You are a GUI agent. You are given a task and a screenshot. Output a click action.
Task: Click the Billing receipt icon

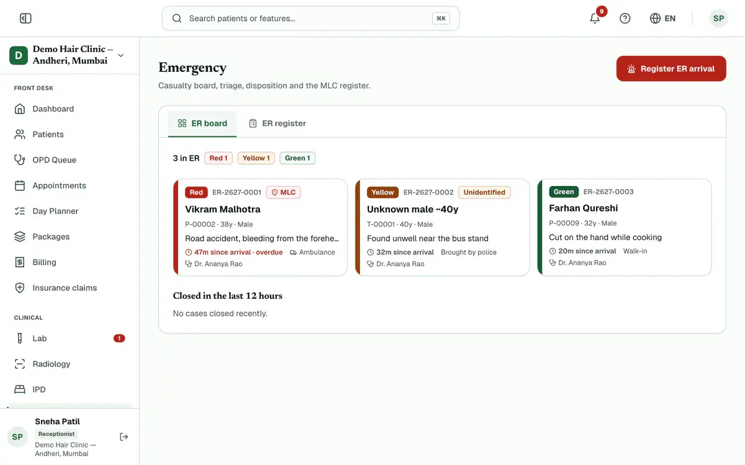20,262
